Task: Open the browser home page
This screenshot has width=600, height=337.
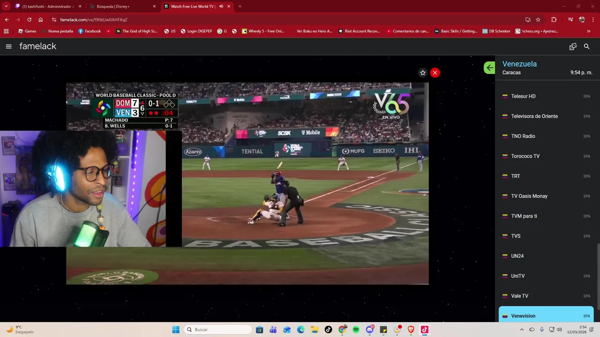Action: click(41, 20)
